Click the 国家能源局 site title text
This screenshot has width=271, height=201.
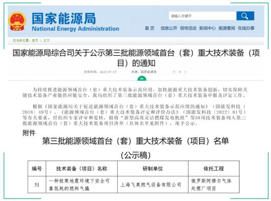click(64, 18)
